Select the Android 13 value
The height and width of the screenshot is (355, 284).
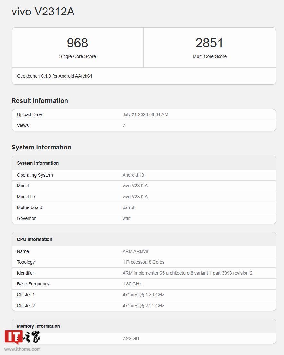(x=133, y=175)
